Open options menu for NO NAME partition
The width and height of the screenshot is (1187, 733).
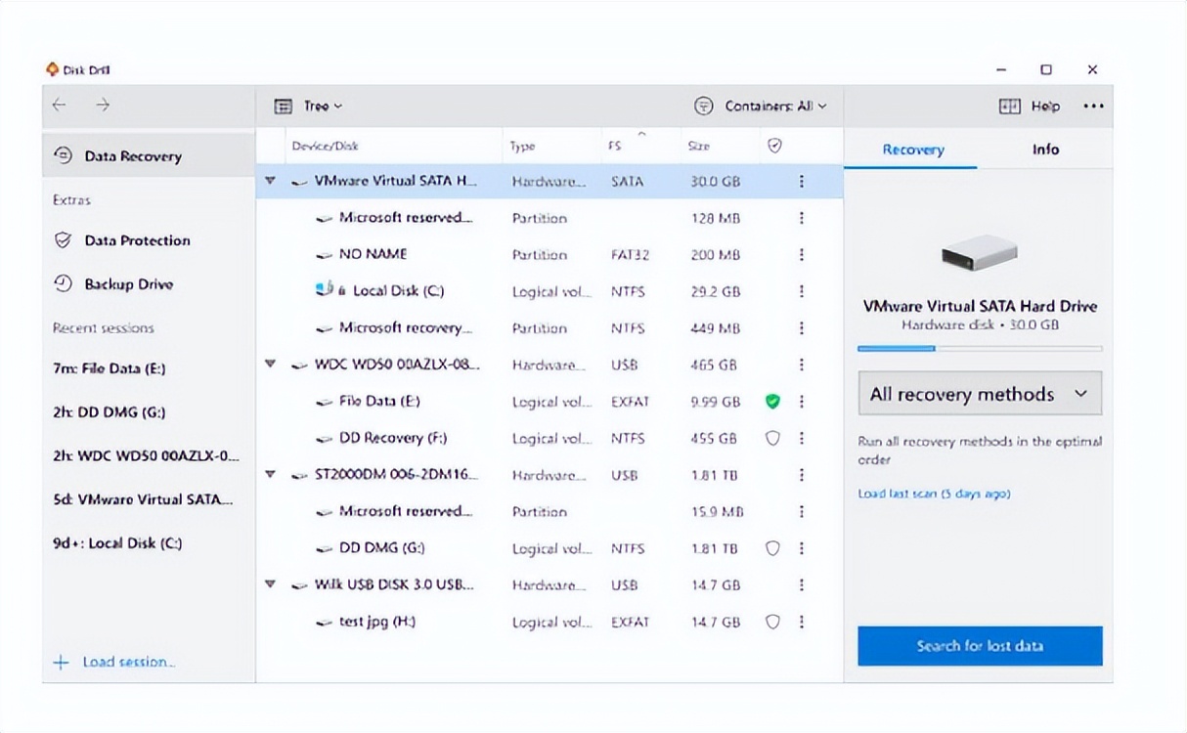[802, 255]
